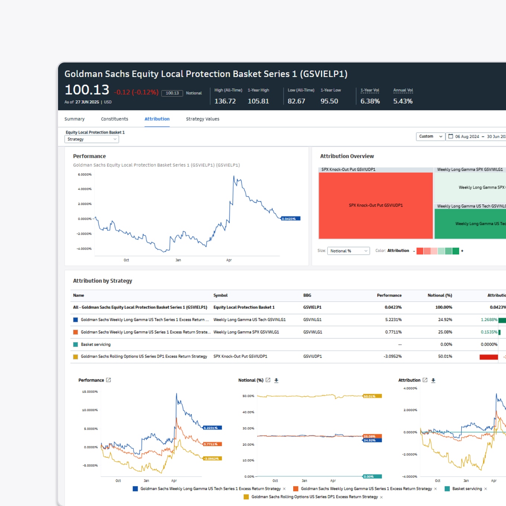The image size is (506, 506).
Task: Click the 1.2688% attribution value
Action: (489, 320)
